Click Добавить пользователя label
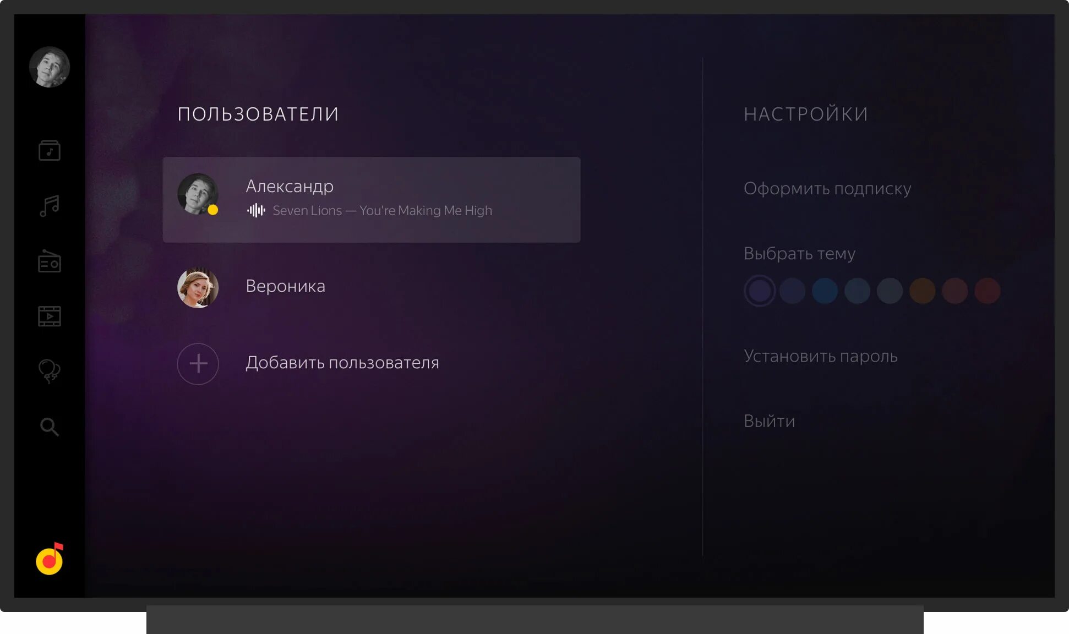The height and width of the screenshot is (634, 1069). coord(342,363)
